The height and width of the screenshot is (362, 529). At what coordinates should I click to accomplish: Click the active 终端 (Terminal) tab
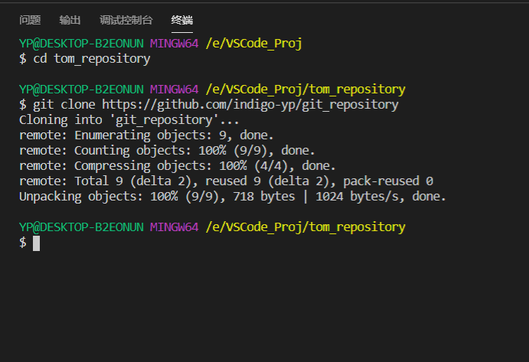point(181,20)
